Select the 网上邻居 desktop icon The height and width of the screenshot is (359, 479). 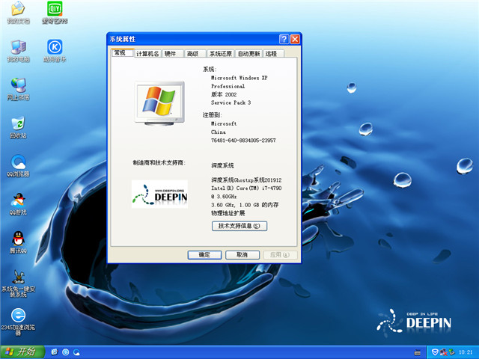18,89
